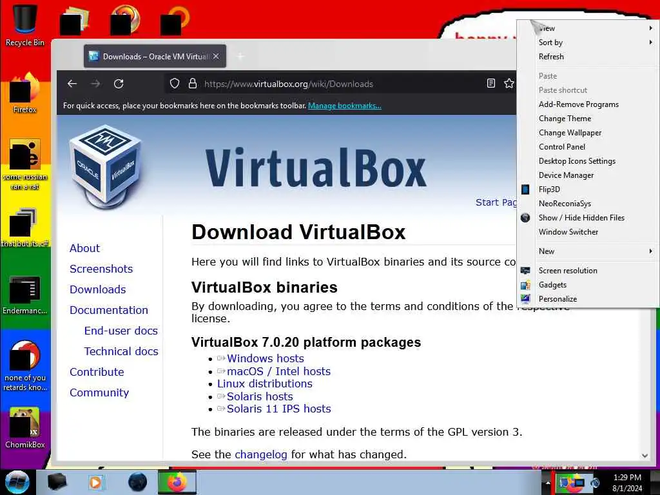Open the Contribute sidebar link
Viewport: 660px width, 495px height.
coord(97,372)
